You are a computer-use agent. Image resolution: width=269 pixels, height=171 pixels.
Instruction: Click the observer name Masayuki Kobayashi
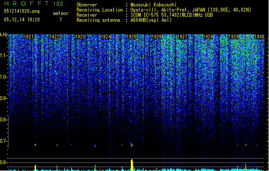[x=154, y=5]
